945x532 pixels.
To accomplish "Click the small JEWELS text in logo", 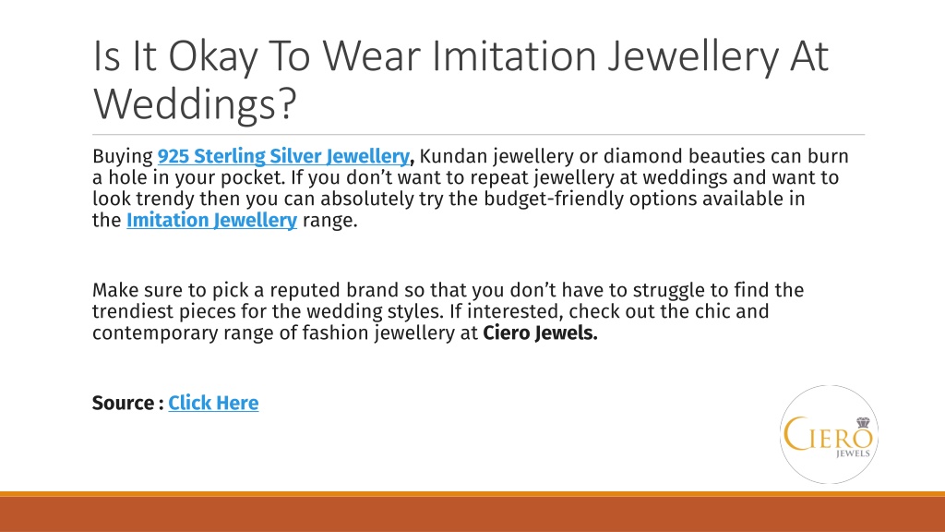I will pos(854,453).
